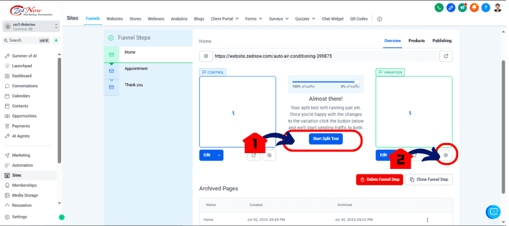Switch to the Blogs tab
Image resolution: width=509 pixels, height=226 pixels.
point(199,19)
